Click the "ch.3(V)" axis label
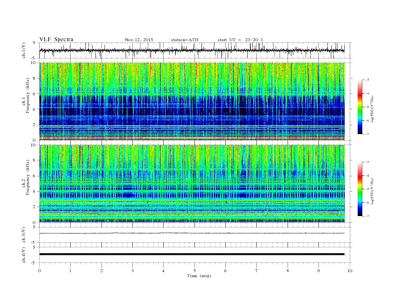Viewport: 394px width, 304px height. (24, 235)
